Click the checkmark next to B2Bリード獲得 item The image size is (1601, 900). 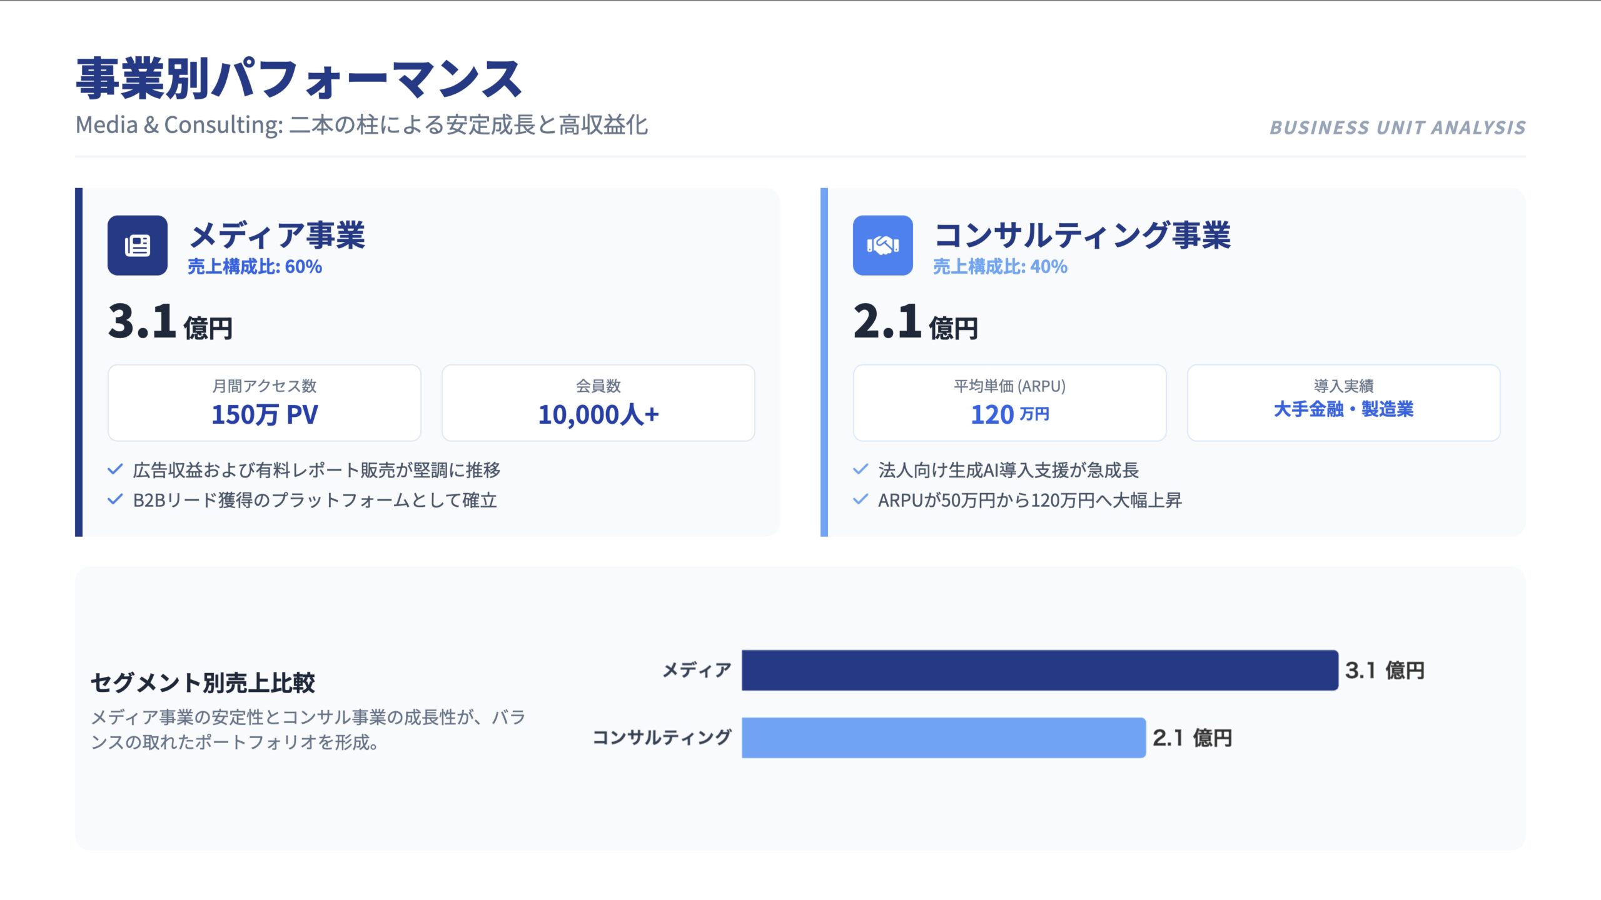(x=115, y=500)
